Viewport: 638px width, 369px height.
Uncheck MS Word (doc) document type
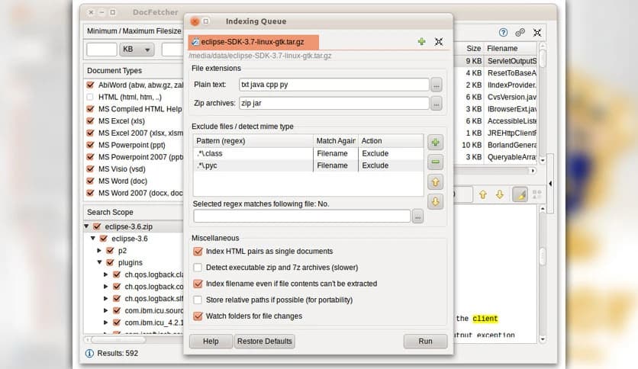tap(90, 181)
